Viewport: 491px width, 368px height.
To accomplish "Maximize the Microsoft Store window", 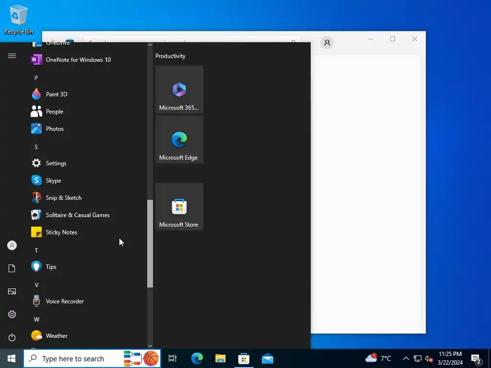I will [x=393, y=39].
